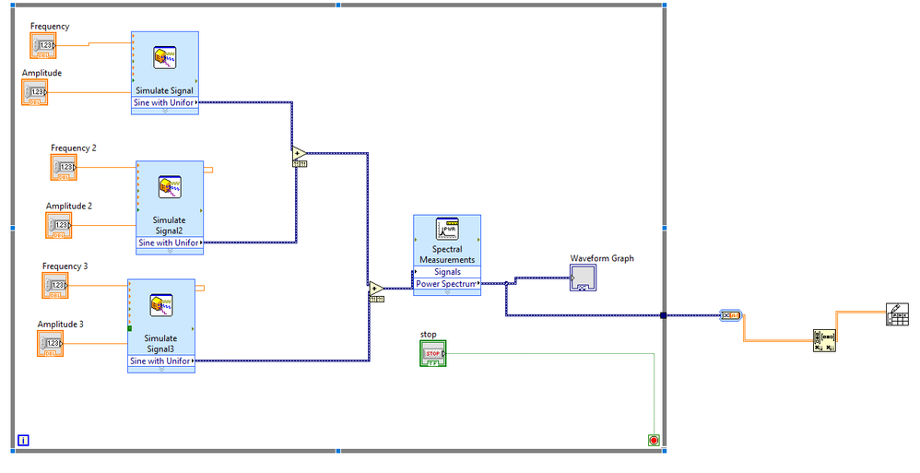The width and height of the screenshot is (920, 473).
Task: Select the first Add function node
Action: (x=300, y=154)
